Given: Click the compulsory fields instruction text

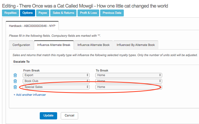Looking at the screenshot, I should (x=55, y=36).
